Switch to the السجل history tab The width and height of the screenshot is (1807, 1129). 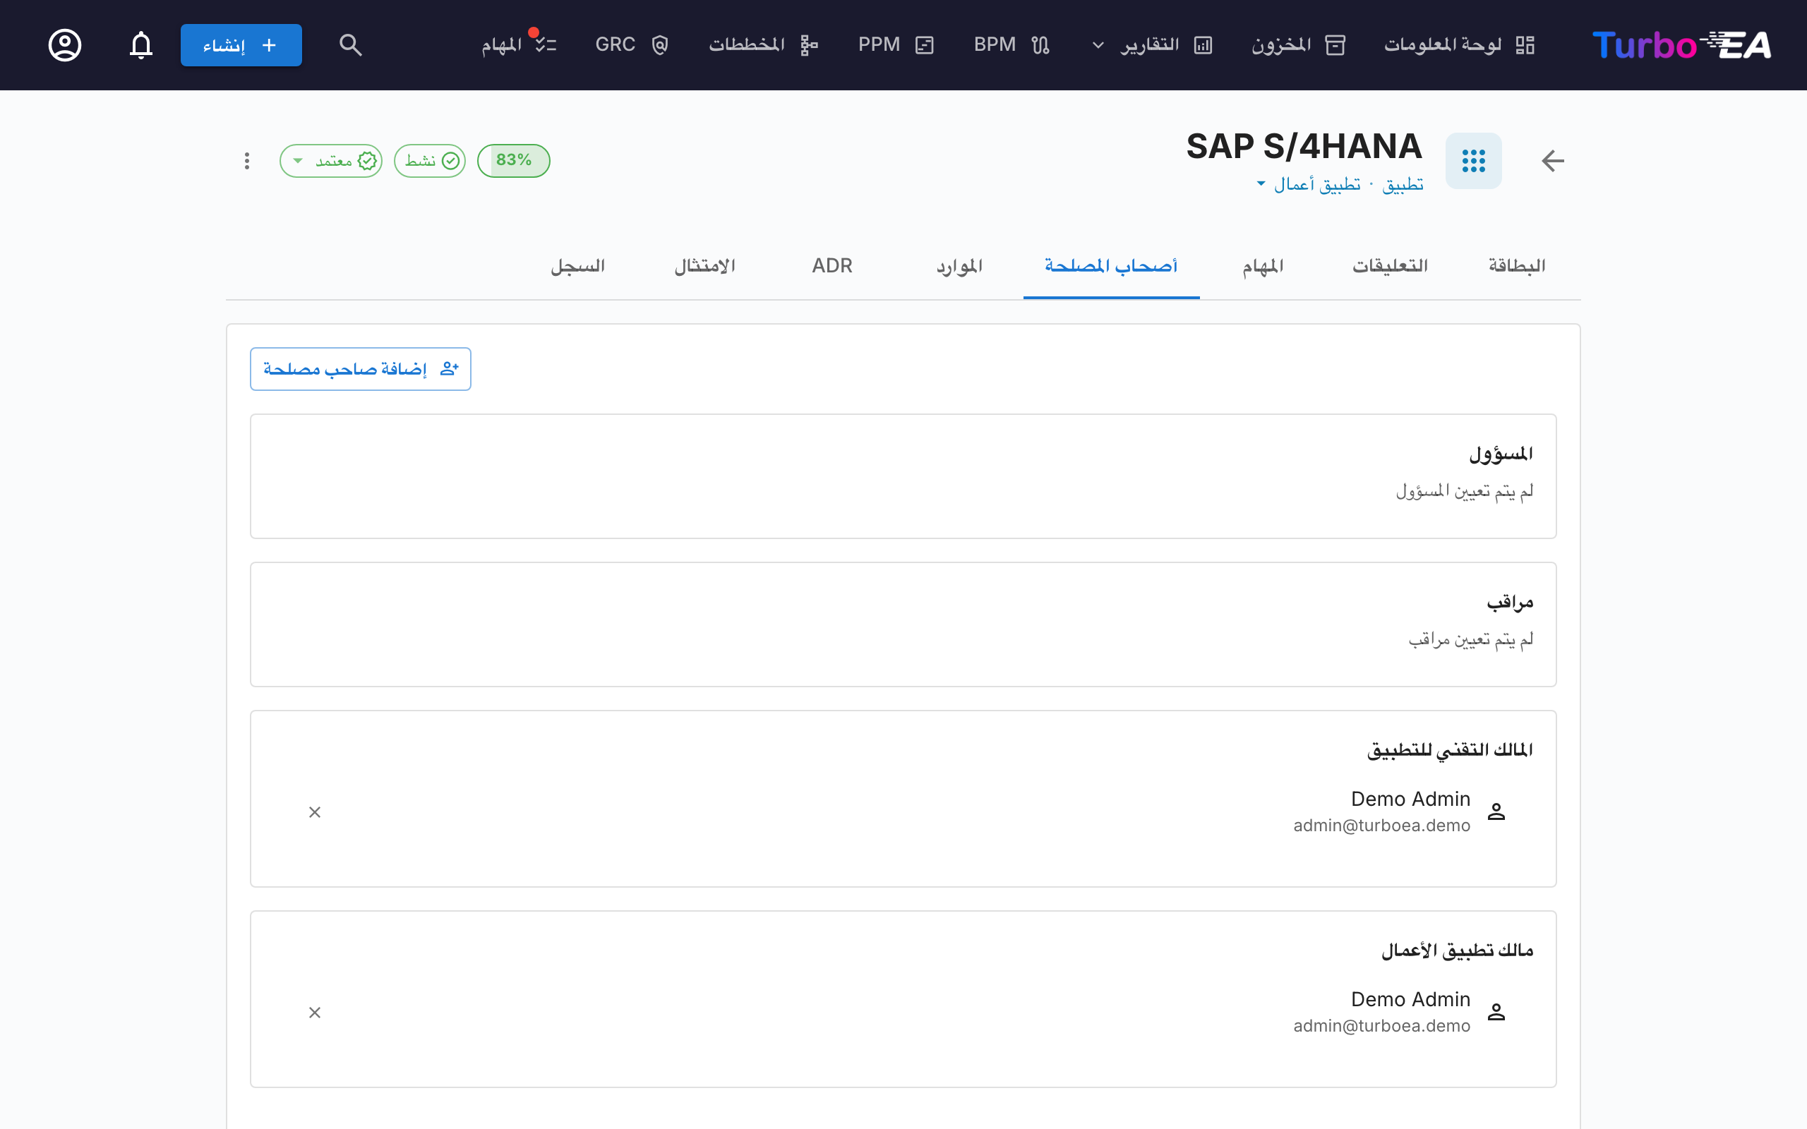578,266
